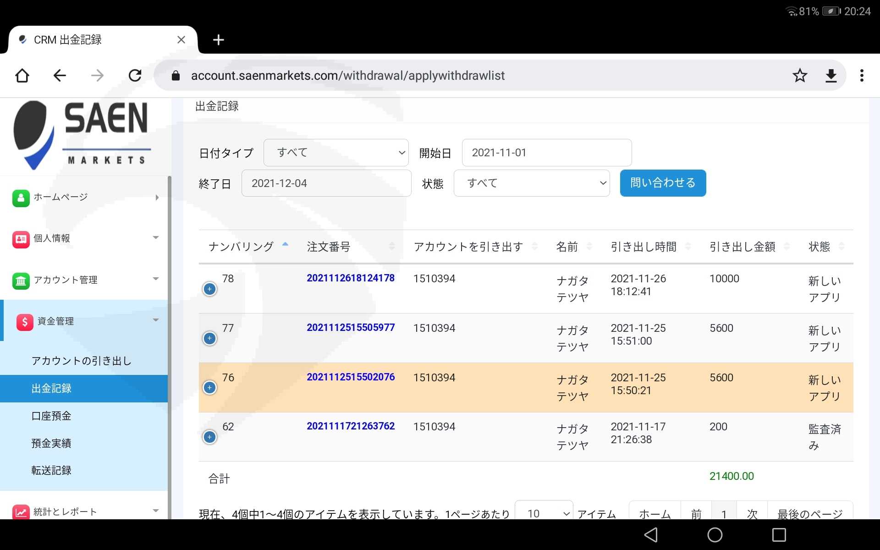
Task: Open the 日付タイプ dropdown
Action: [x=336, y=153]
